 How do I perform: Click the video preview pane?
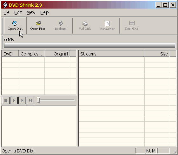[x=39, y=126]
